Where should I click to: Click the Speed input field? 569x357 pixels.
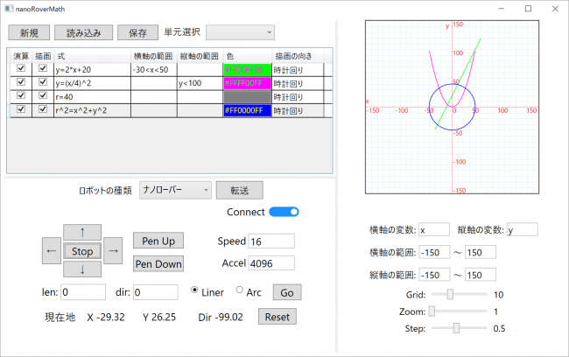click(x=271, y=241)
